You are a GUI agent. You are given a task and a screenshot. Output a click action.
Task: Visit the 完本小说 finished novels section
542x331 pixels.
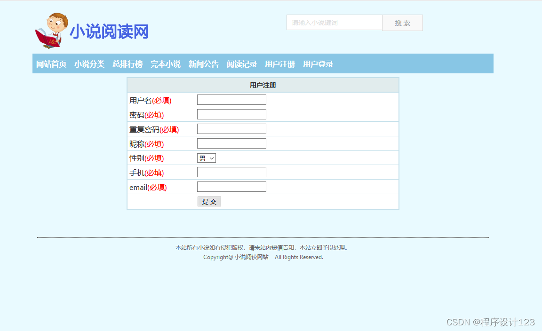click(165, 64)
